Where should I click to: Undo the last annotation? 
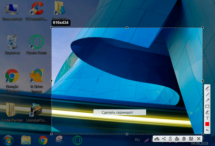coord(207,130)
